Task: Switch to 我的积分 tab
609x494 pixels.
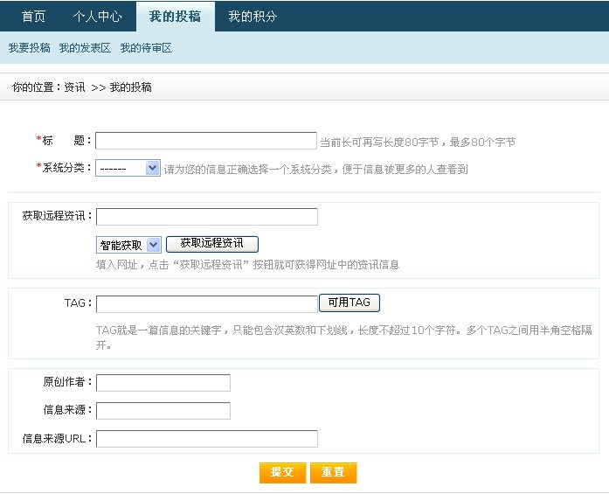Action: (x=253, y=17)
